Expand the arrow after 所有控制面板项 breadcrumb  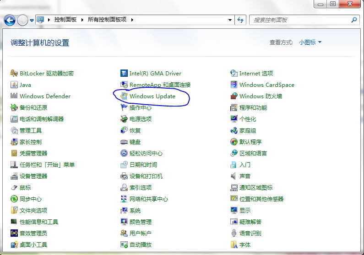coord(132,20)
